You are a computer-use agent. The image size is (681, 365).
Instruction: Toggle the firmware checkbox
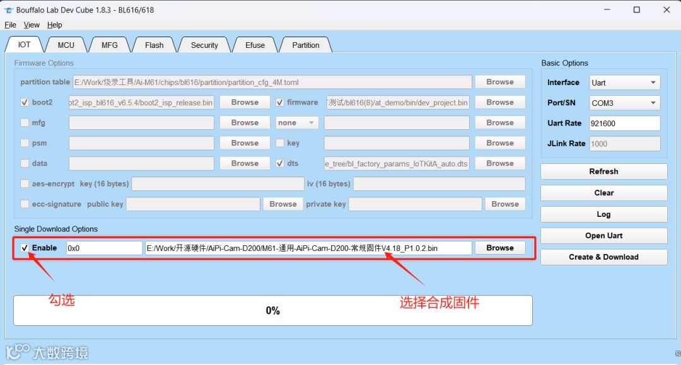point(280,102)
